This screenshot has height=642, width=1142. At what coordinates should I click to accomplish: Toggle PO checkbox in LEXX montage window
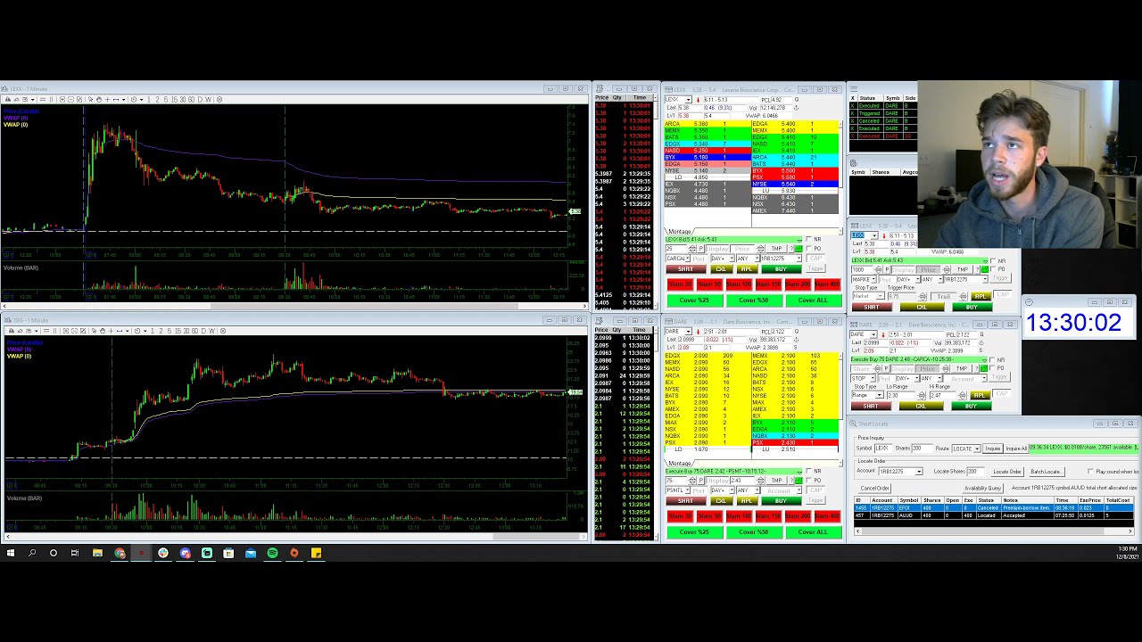click(809, 248)
